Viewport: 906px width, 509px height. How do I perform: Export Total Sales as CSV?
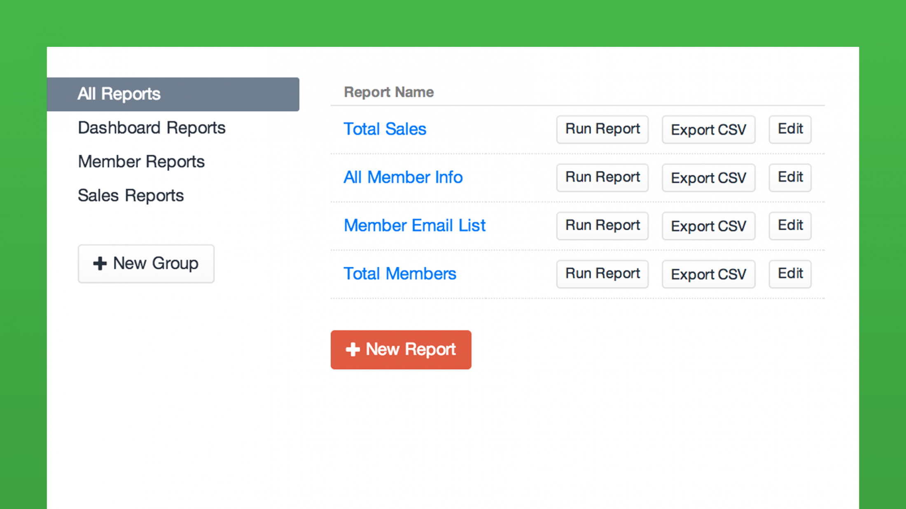(708, 130)
